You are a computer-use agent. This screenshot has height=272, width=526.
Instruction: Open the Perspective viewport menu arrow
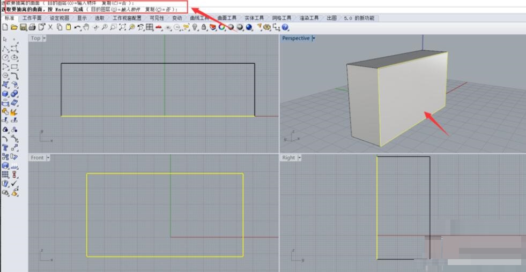click(x=314, y=38)
